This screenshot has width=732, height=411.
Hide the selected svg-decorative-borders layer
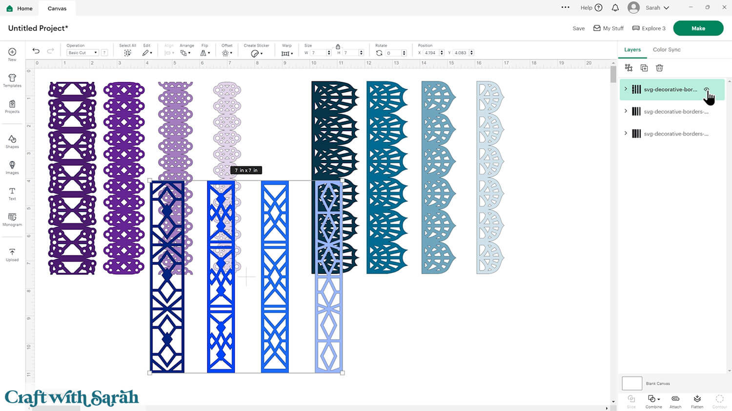click(x=706, y=90)
